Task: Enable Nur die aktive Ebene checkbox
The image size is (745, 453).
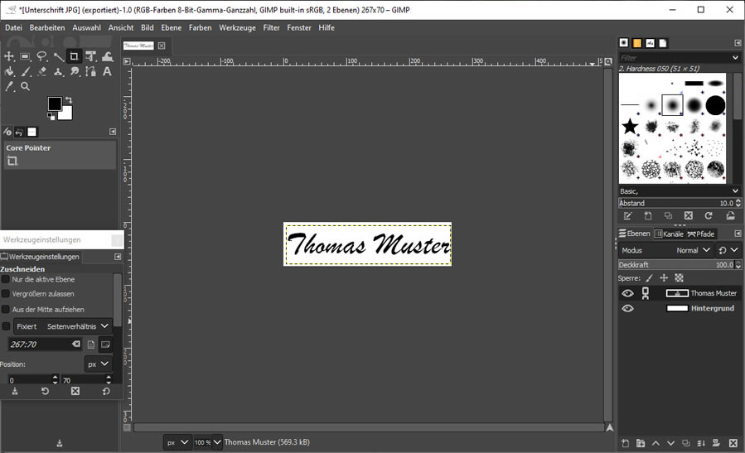Action: [6, 279]
